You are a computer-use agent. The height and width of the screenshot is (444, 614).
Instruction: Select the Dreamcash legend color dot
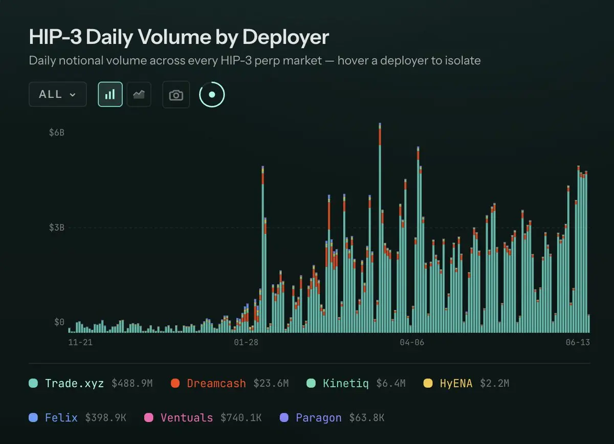pyautogui.click(x=175, y=383)
